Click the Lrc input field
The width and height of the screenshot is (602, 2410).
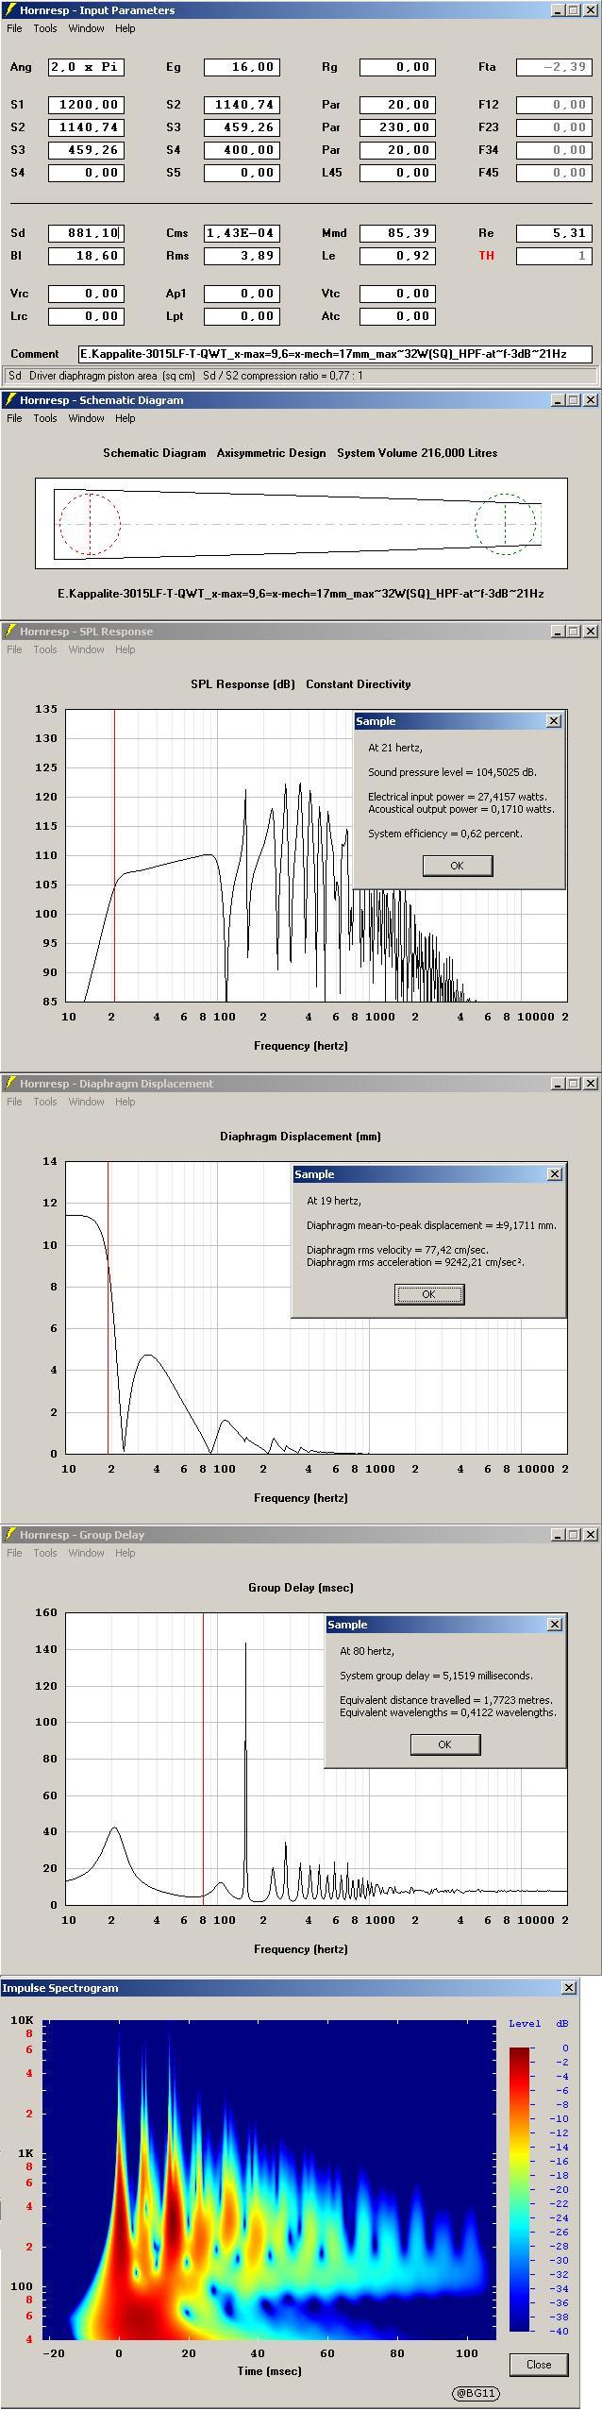point(87,316)
